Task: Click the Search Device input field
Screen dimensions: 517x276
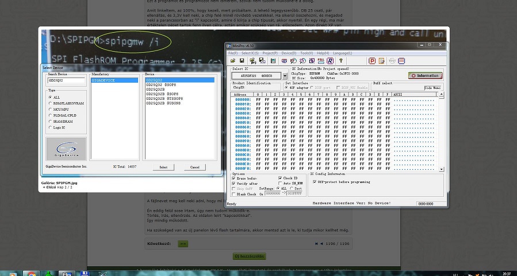Action: (66, 80)
